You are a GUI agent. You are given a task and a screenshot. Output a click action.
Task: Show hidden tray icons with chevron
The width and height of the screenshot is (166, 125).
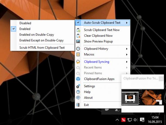(117, 120)
